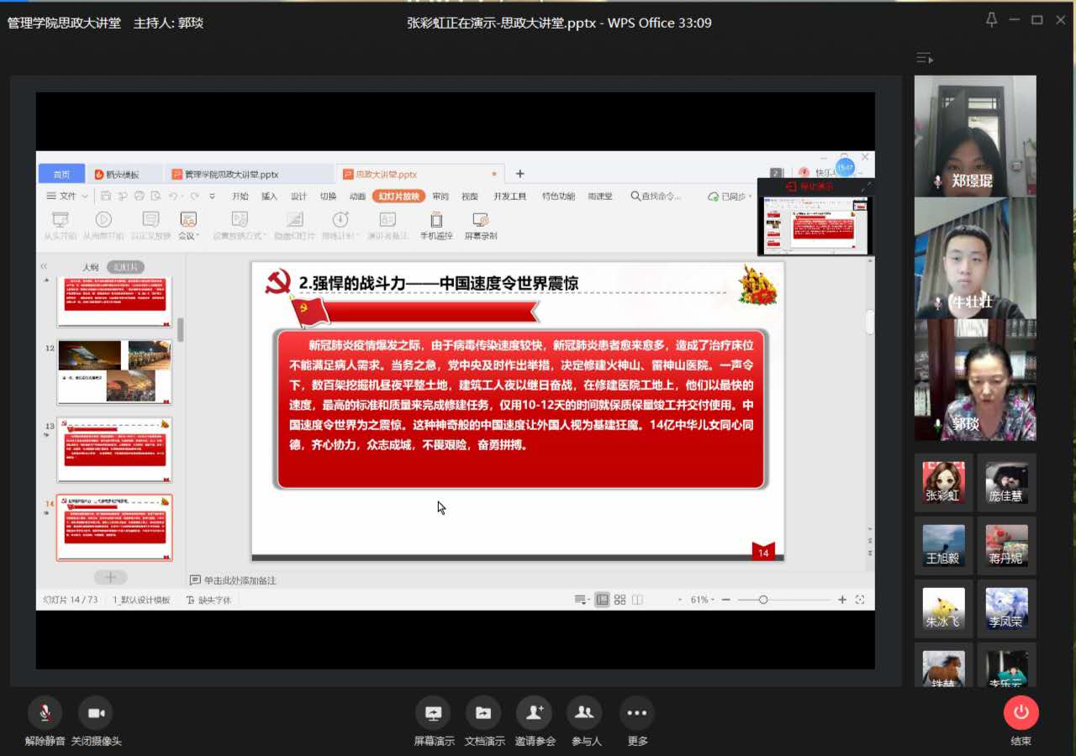
Task: Select 郑璟琨's video thumbnail
Action: [x=974, y=136]
